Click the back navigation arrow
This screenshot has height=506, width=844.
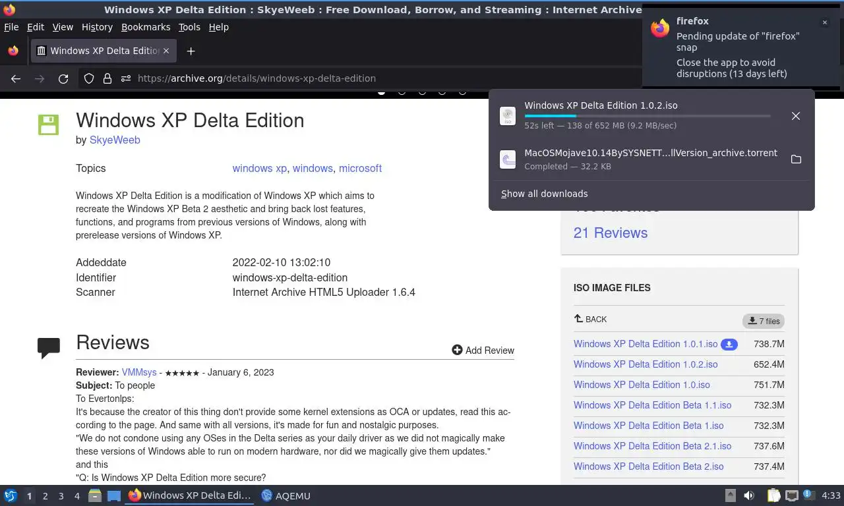[16, 78]
